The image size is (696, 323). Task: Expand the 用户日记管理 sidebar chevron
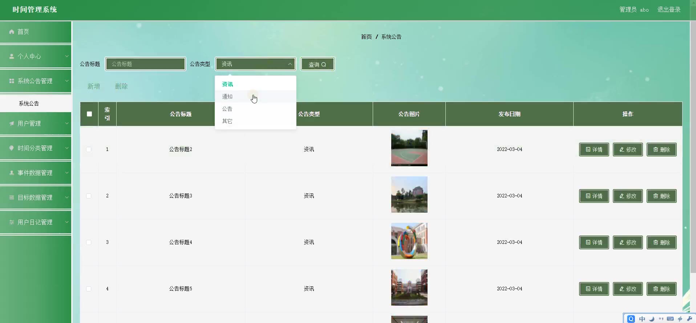tap(67, 222)
